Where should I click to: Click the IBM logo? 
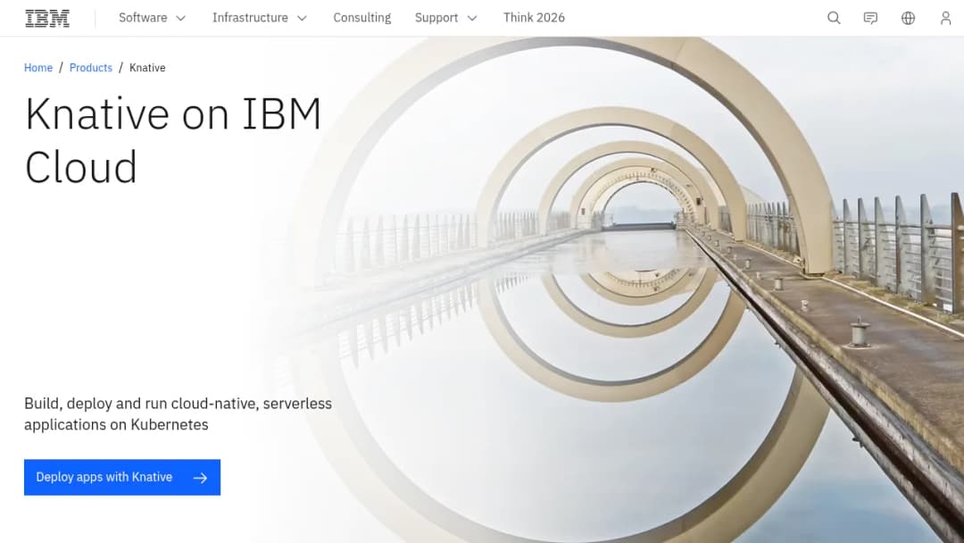pyautogui.click(x=47, y=19)
